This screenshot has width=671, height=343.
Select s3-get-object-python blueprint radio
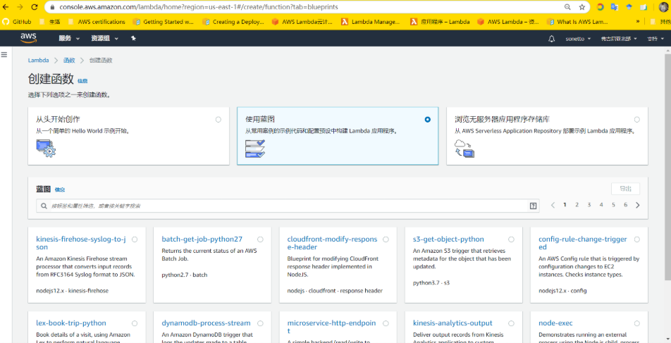pyautogui.click(x=512, y=239)
